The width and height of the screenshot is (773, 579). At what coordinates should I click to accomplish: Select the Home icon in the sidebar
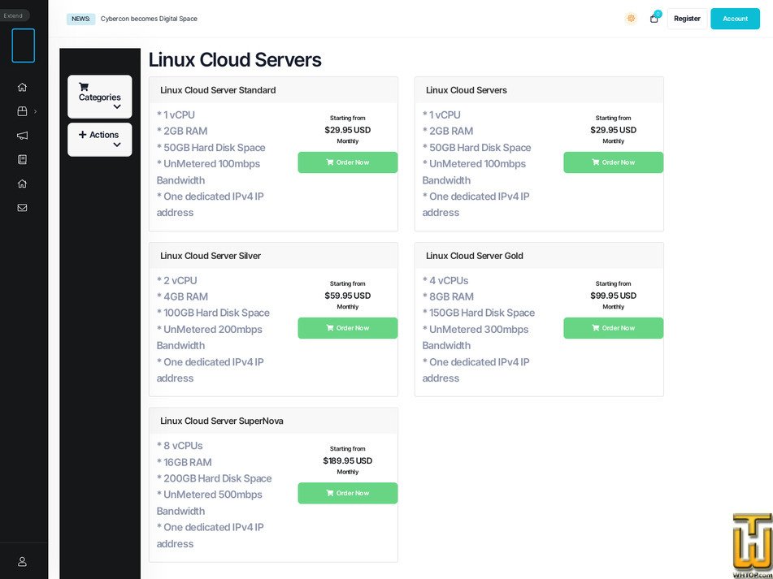click(22, 87)
